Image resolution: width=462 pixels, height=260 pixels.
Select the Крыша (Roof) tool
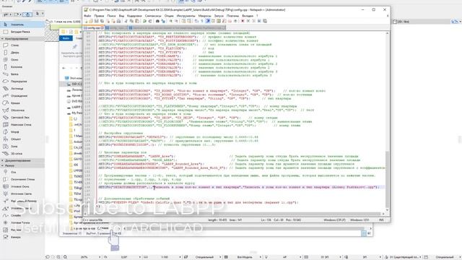tap(22, 103)
